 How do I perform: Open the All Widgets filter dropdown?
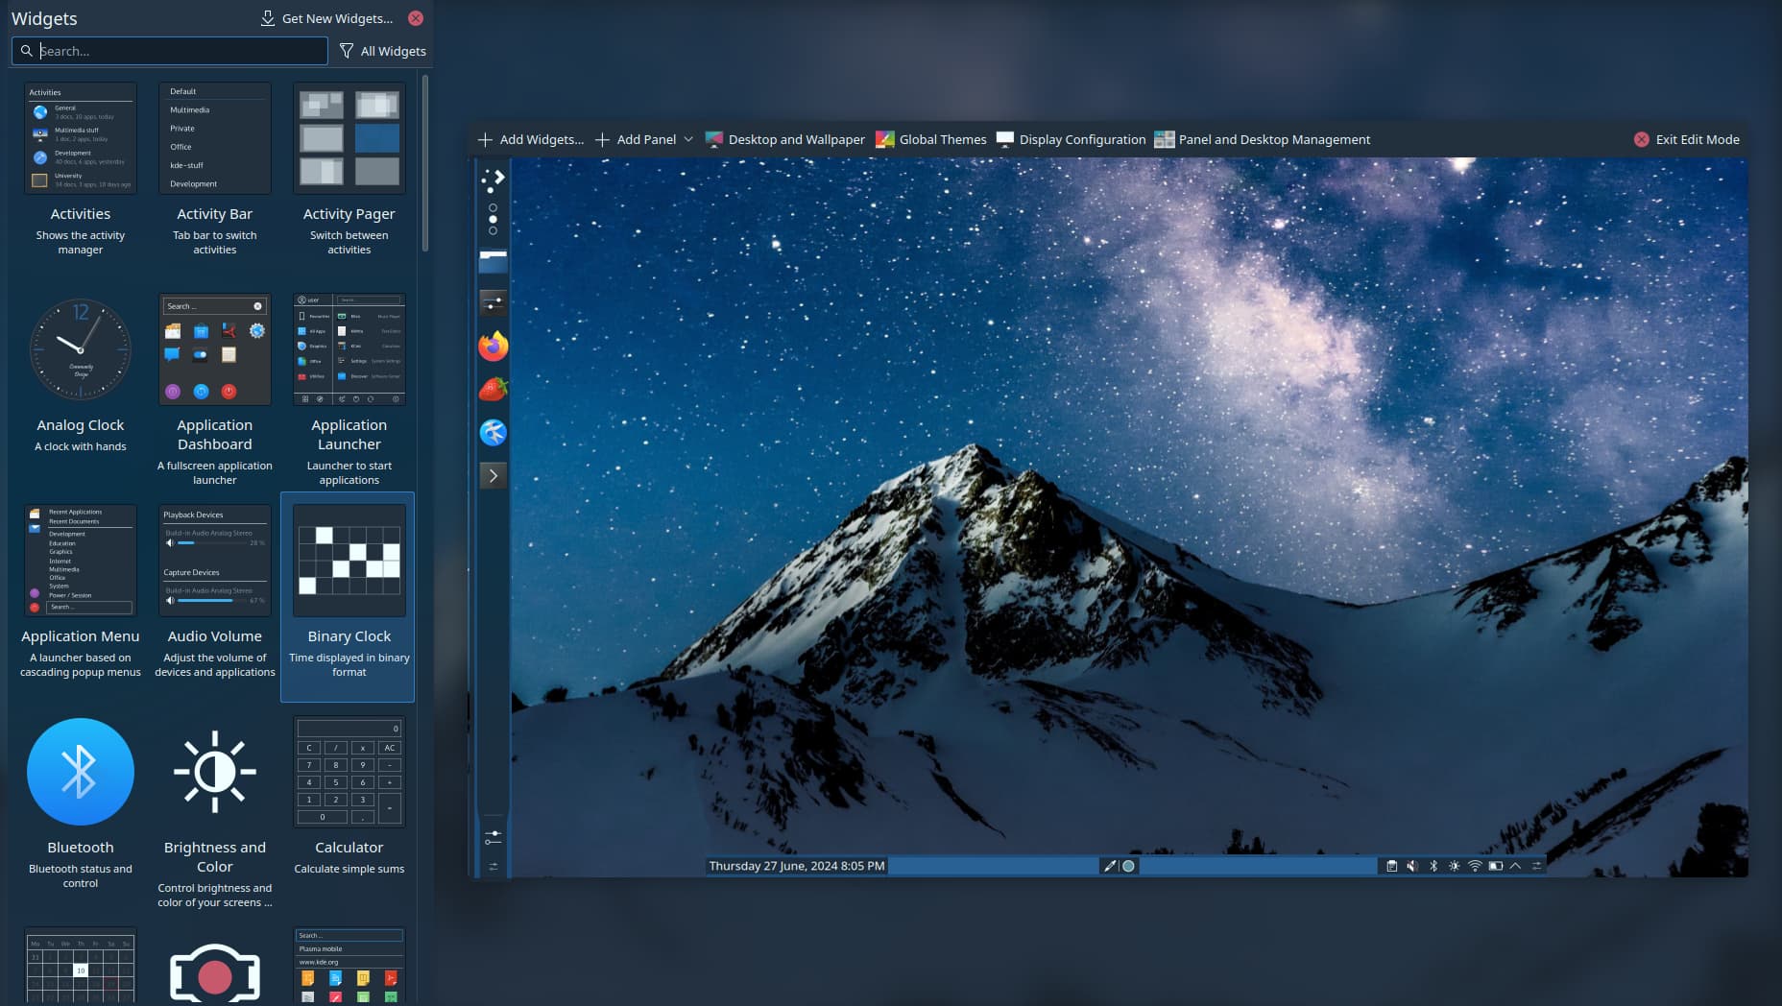coord(383,51)
